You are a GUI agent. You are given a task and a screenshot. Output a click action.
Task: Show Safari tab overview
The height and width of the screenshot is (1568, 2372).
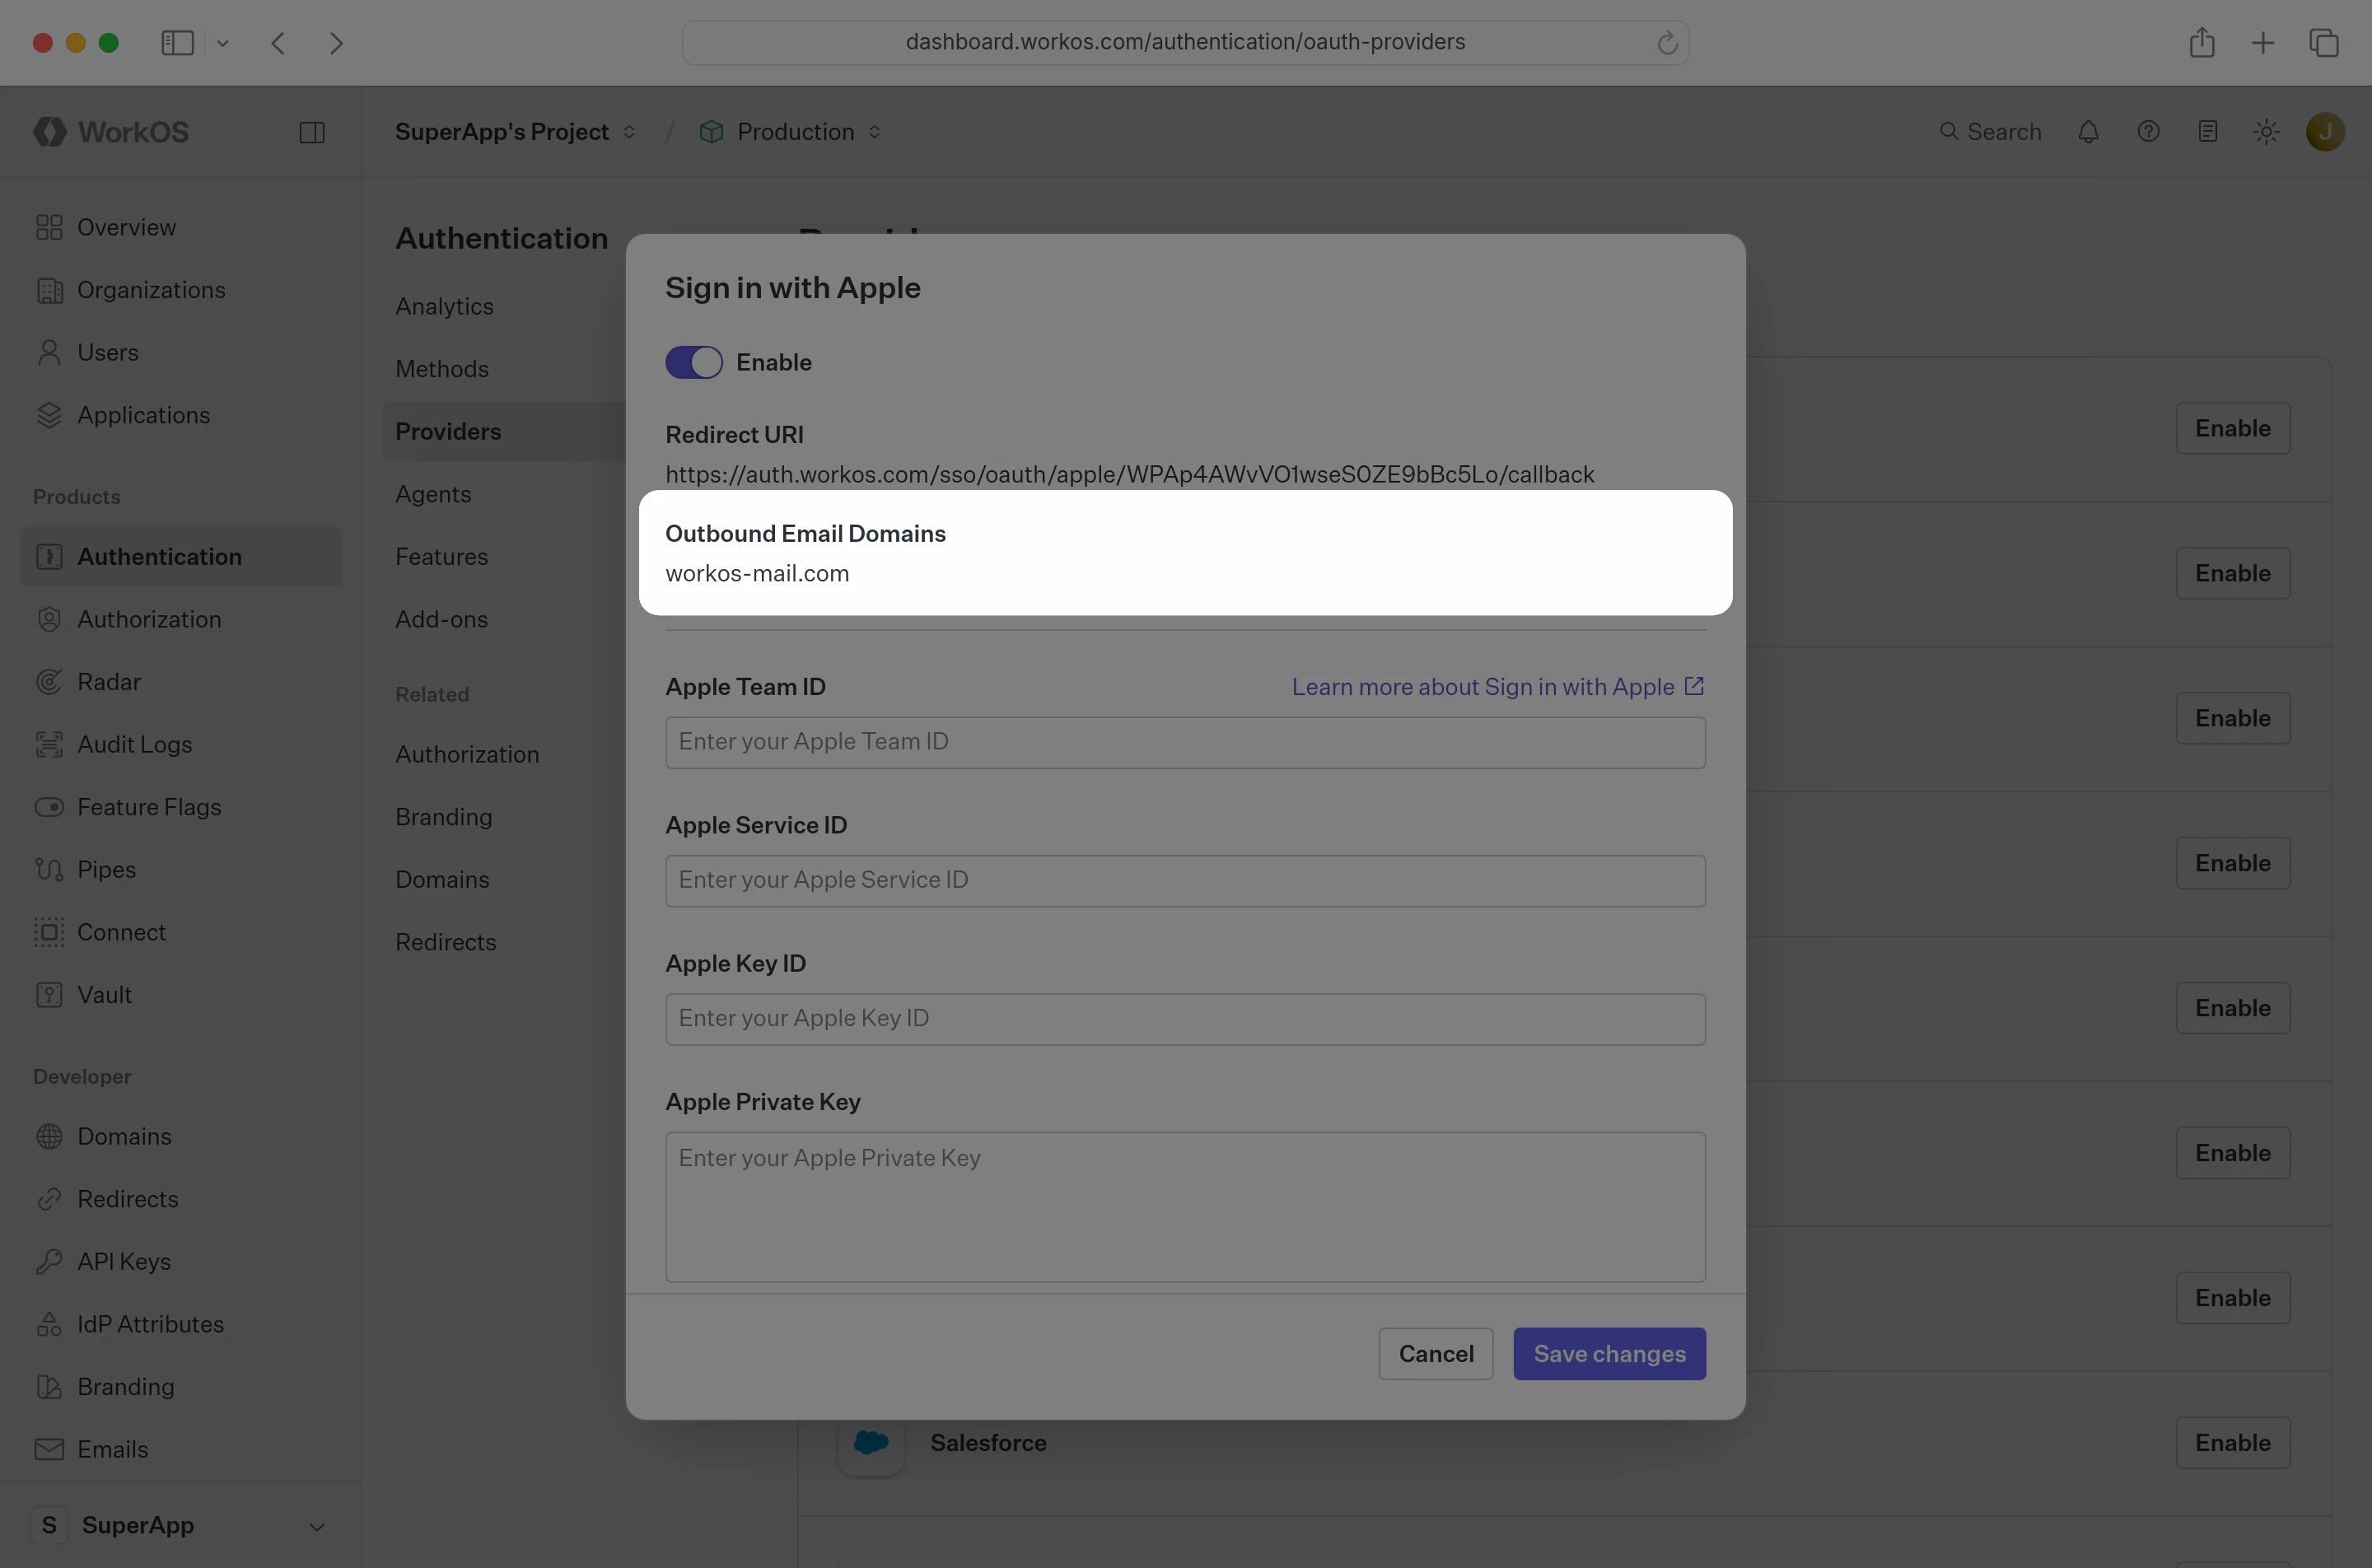point(2323,43)
